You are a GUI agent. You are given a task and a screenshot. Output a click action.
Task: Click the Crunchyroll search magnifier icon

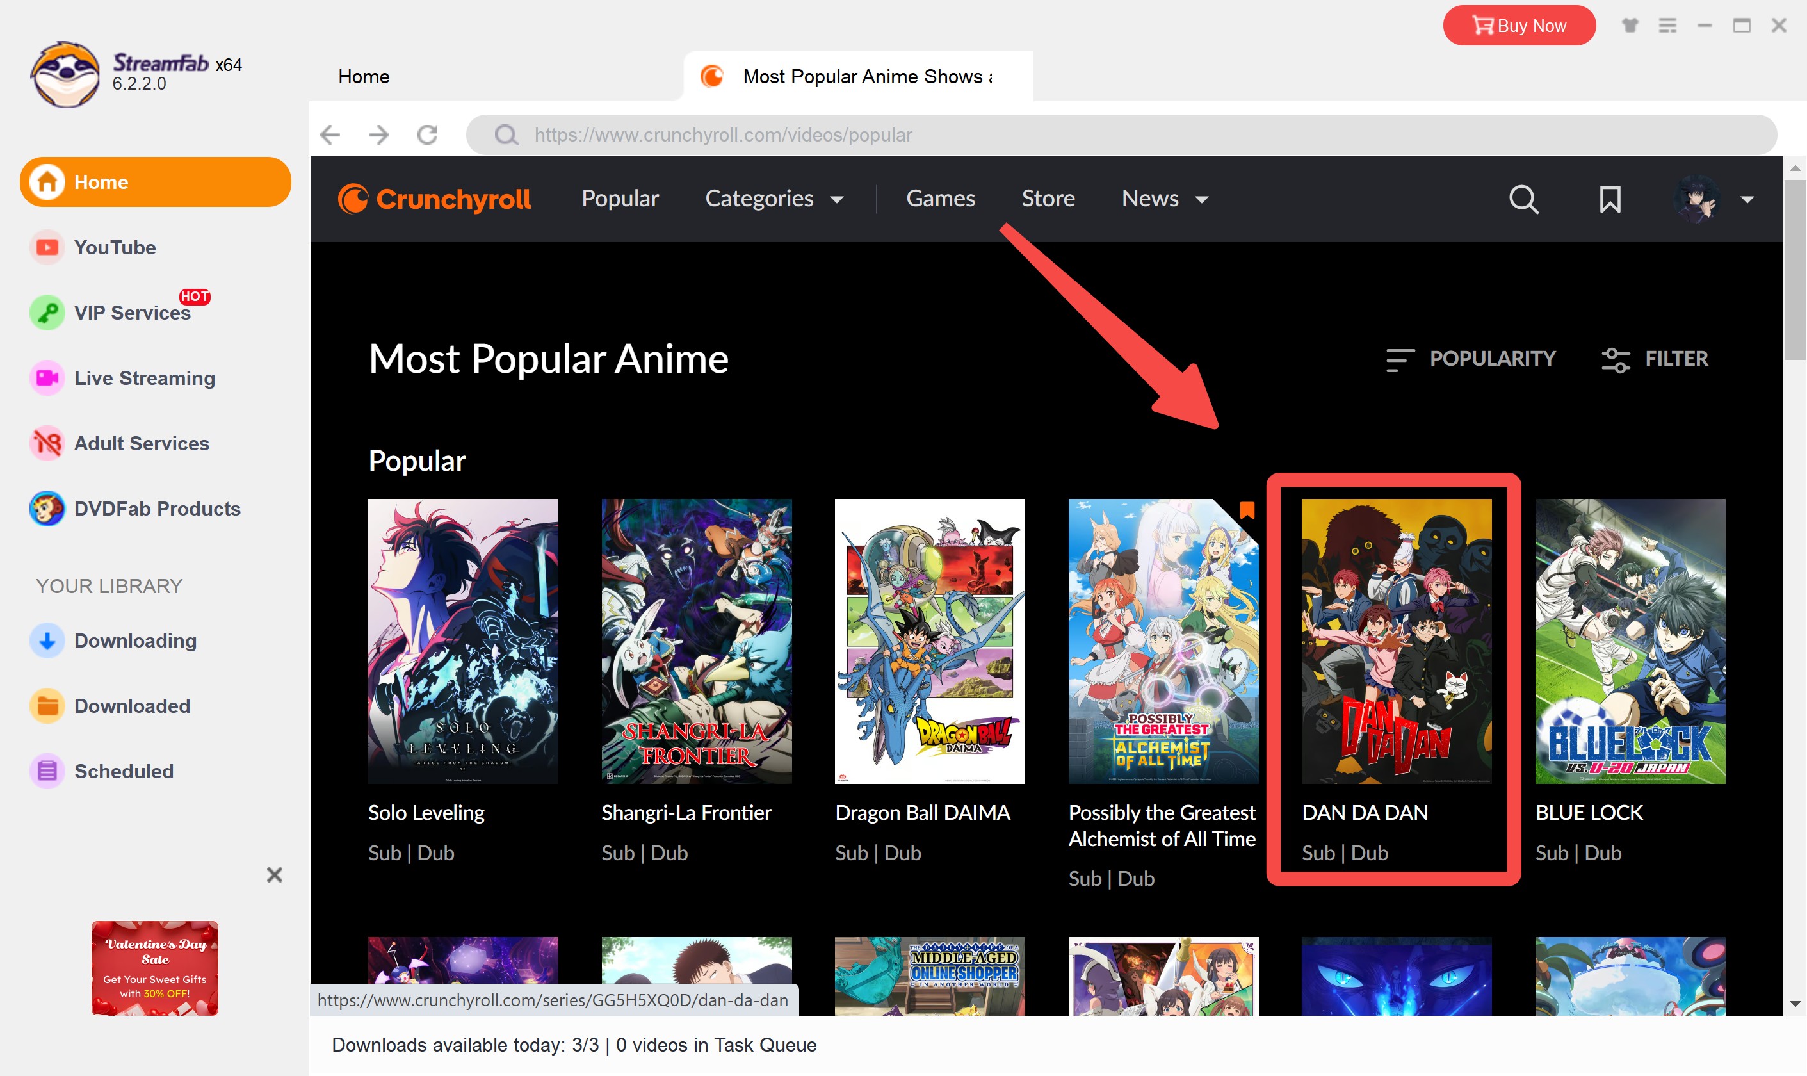tap(1523, 199)
